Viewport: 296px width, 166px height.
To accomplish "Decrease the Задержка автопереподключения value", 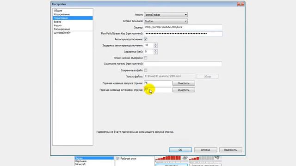I will (x=155, y=47).
